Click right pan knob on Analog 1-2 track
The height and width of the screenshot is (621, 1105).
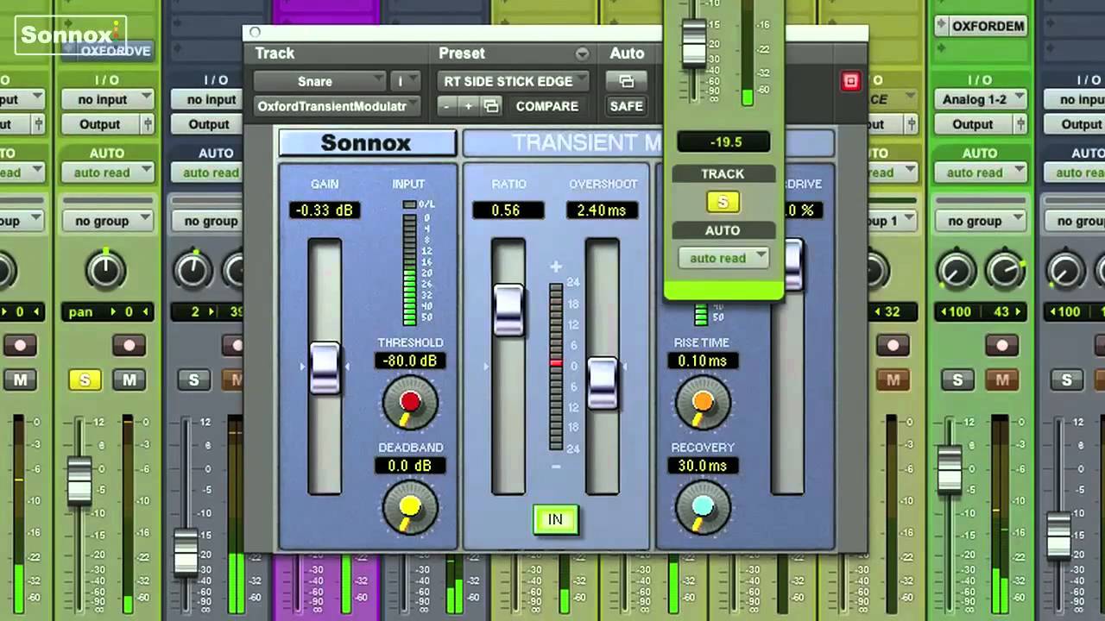point(1004,271)
